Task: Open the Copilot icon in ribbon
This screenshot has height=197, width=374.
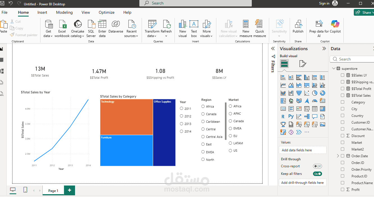Action: pyautogui.click(x=335, y=24)
